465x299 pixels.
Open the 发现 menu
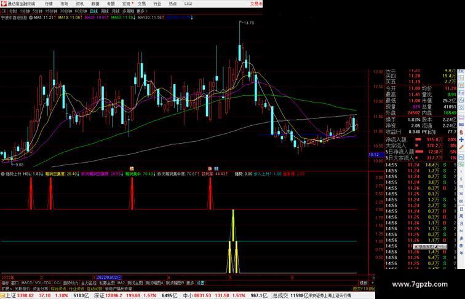pos(126,4)
